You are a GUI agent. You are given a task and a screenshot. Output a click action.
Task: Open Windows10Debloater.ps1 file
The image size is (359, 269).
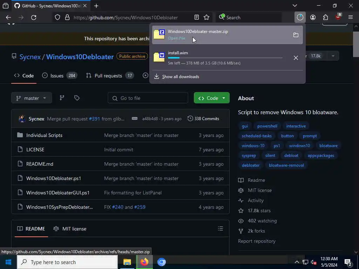point(54,178)
